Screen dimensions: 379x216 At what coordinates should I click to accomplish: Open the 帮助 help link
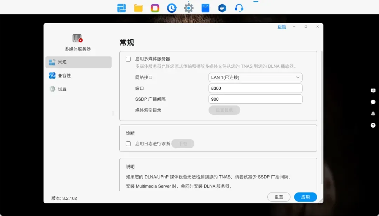(282, 27)
